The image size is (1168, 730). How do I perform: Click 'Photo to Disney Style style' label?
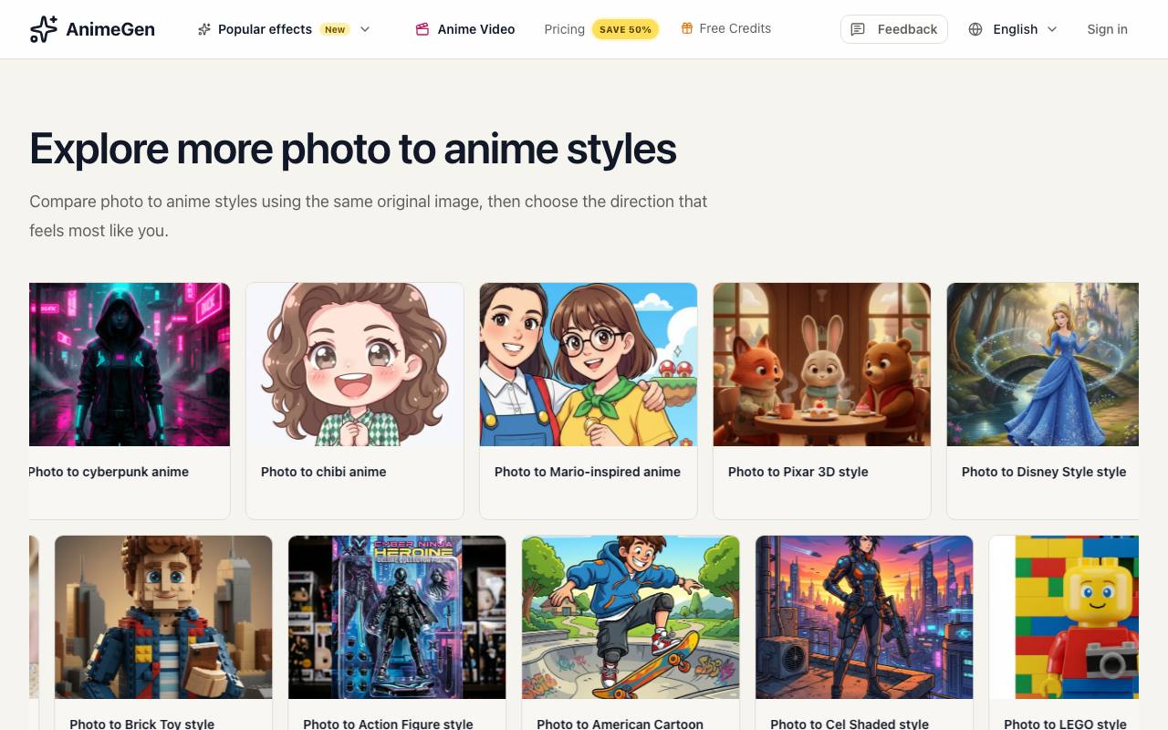point(1044,472)
